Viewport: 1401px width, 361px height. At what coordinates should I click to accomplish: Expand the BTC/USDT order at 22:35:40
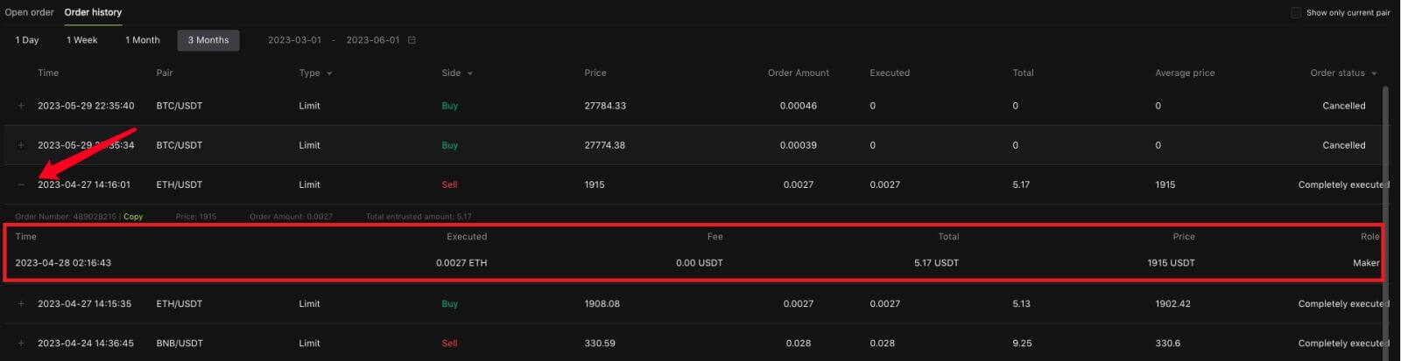pyautogui.click(x=21, y=106)
